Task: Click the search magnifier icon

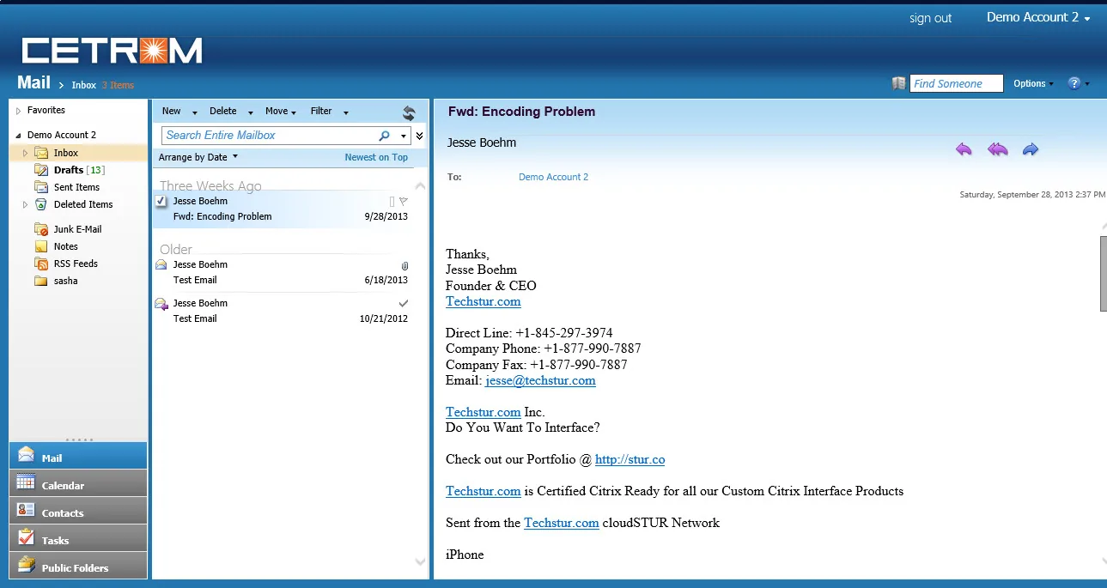Action: tap(384, 136)
